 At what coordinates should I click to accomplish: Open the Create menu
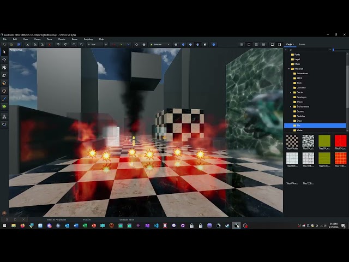(38, 39)
